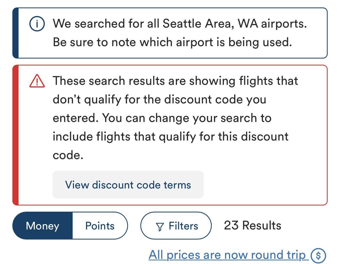Click the alert icon next to discount code warning

[x=37, y=81]
